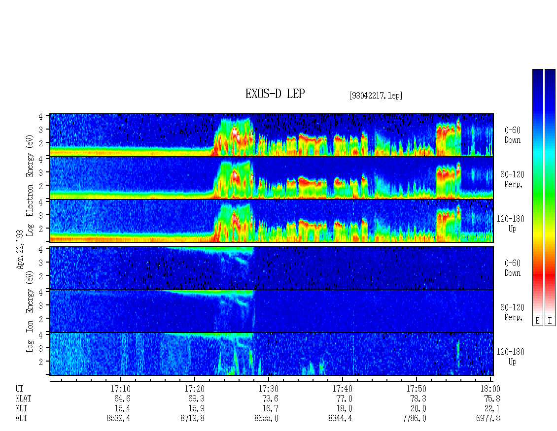Viewport: 557px width, 431px height.
Task: Click the EXOS-D LEP plot title
Action: pos(275,94)
